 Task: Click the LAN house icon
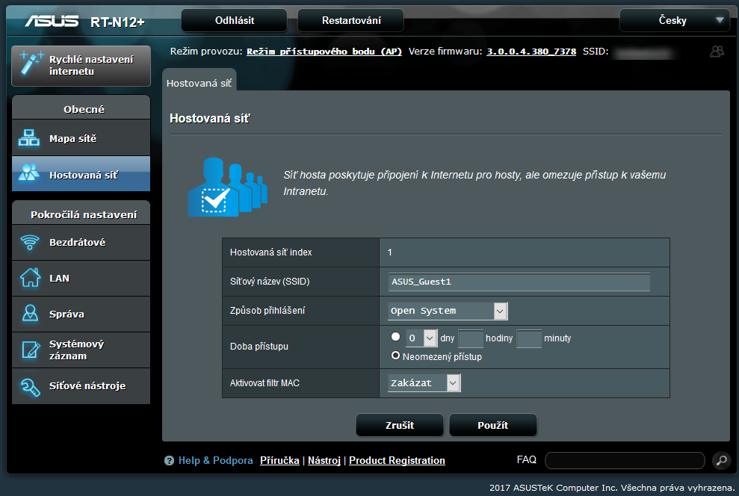coord(30,277)
